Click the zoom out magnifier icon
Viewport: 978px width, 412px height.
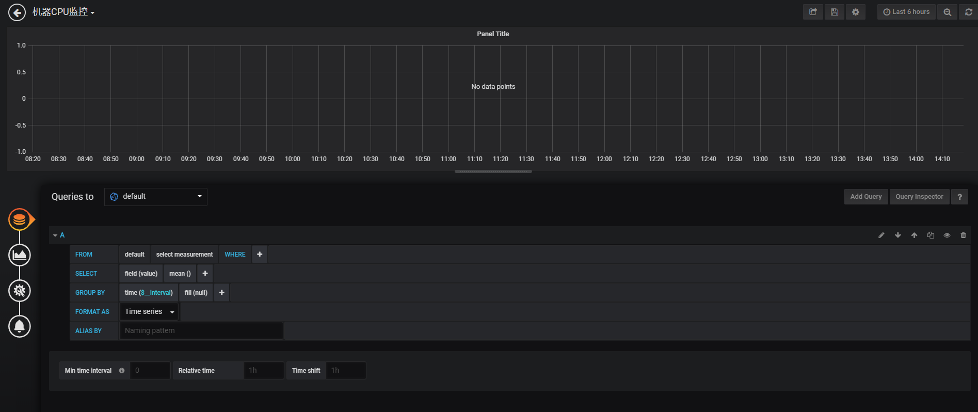click(x=947, y=12)
